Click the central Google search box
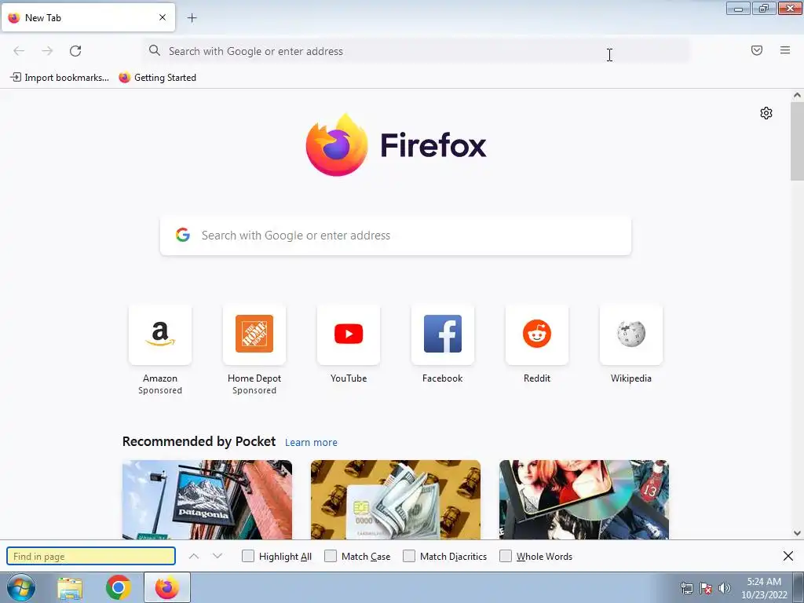 click(396, 236)
